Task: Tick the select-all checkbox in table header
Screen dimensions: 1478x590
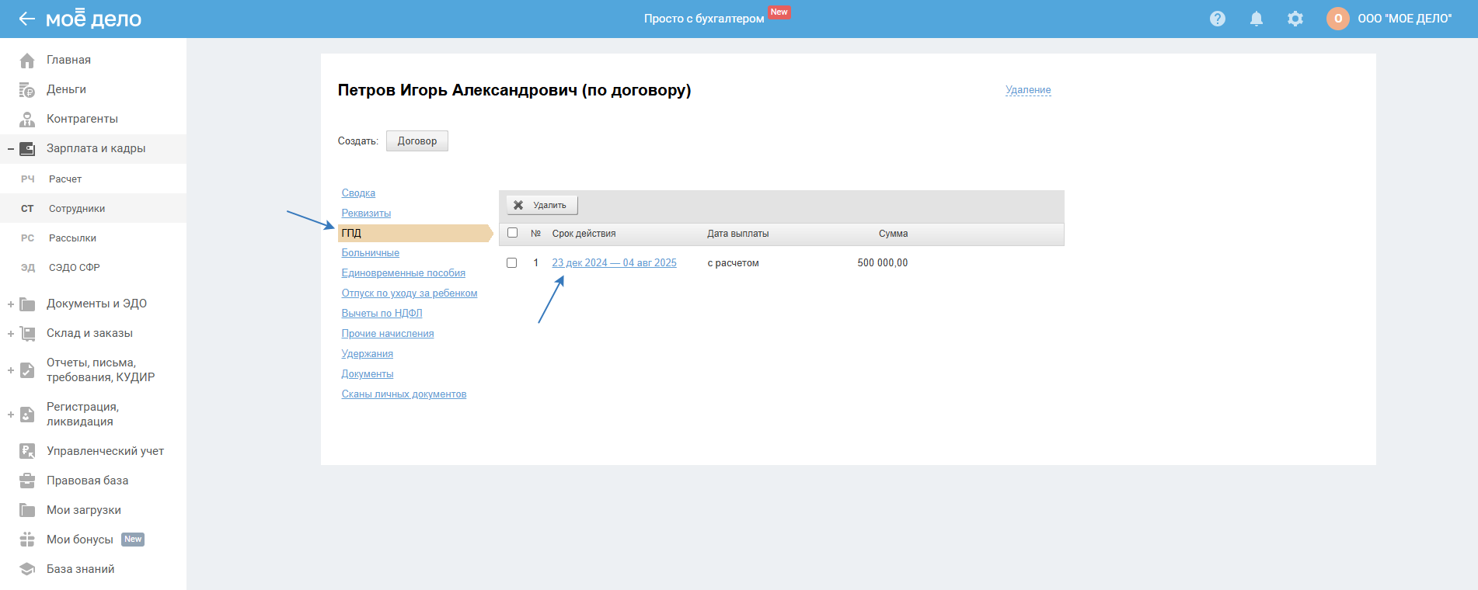Action: [x=512, y=233]
